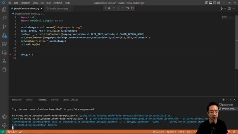Screen dimensions: 238x134
Task: Close the puzzleContour-demo.py tab
Action: (x=42, y=9)
